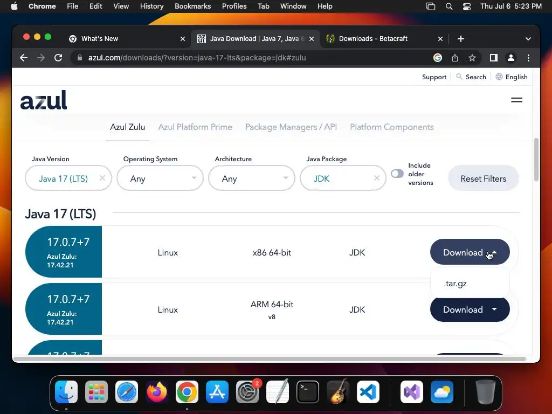This screenshot has width=552, height=414.
Task: Open Finder from the dock
Action: [x=66, y=392]
